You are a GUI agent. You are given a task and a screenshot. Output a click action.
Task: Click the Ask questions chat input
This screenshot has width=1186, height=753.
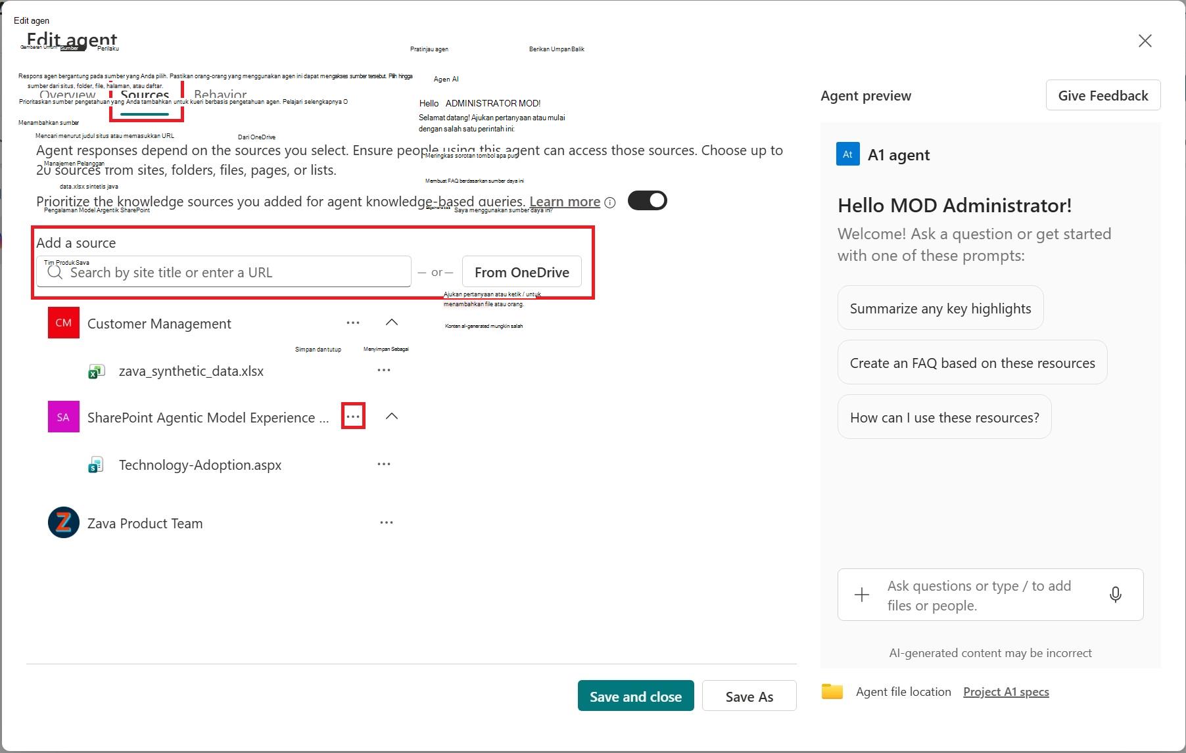coord(990,595)
